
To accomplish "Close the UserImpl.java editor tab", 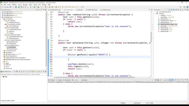I will (74, 10).
